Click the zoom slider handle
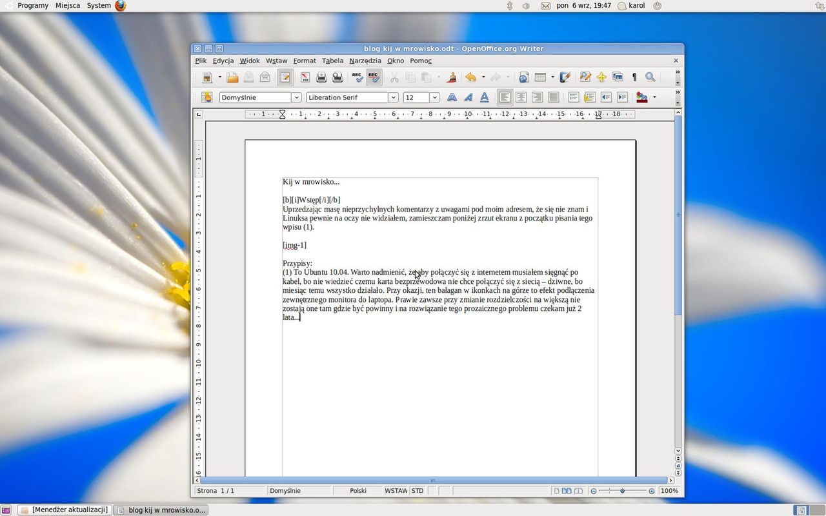Image resolution: width=826 pixels, height=516 pixels. coord(622,491)
